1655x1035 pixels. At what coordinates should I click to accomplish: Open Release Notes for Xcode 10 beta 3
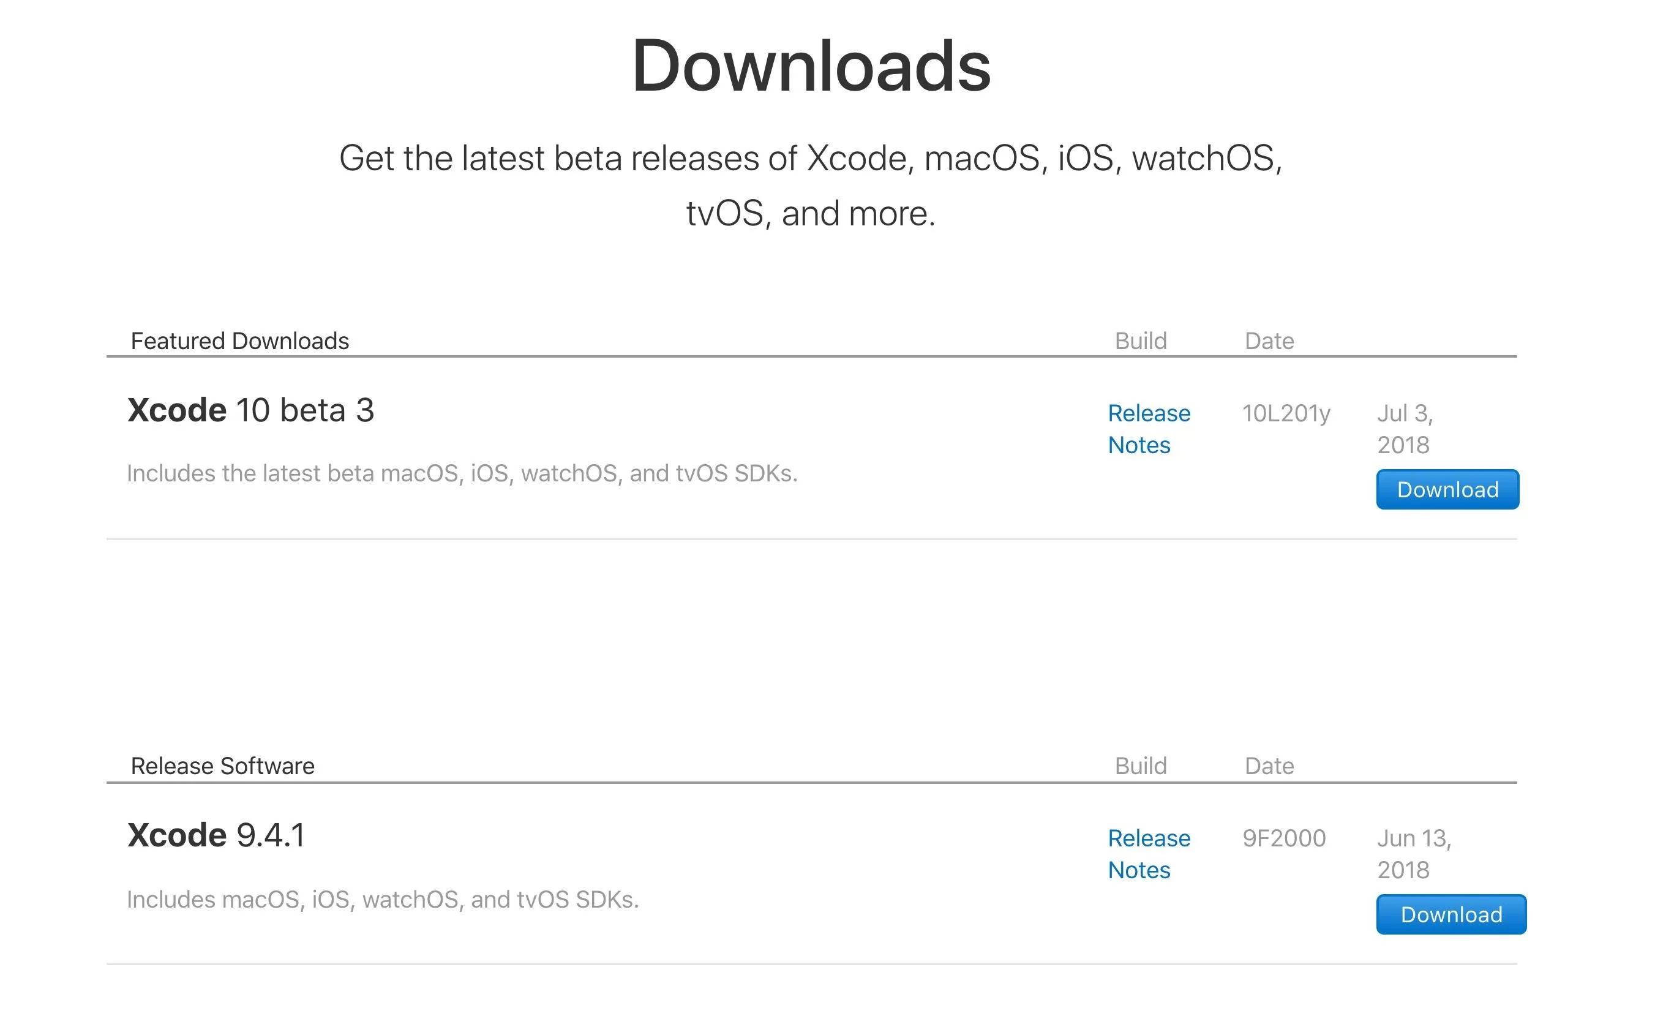click(1149, 429)
